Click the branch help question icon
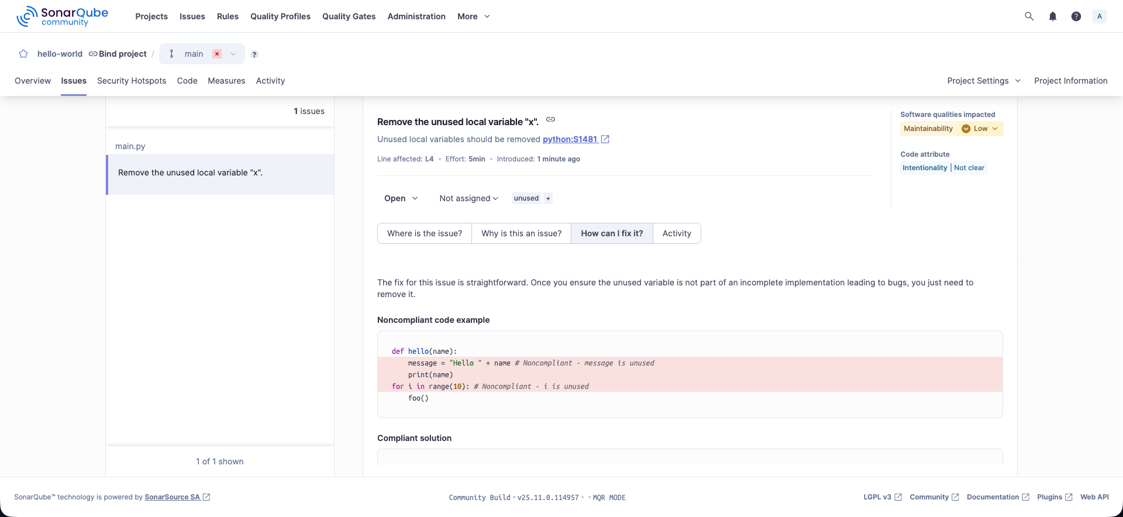Image resolution: width=1123 pixels, height=517 pixels. point(254,54)
